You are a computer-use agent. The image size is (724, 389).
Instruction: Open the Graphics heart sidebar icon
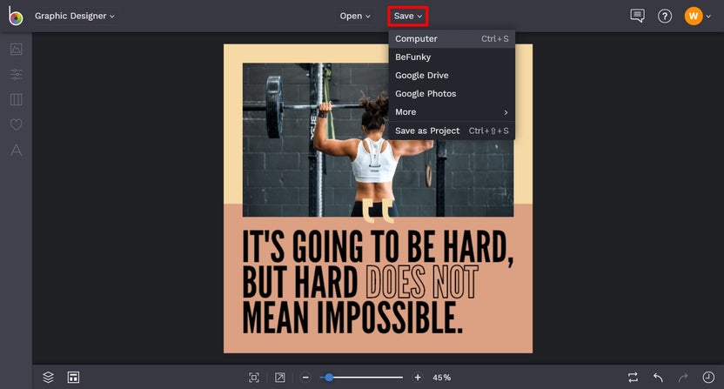pos(17,124)
